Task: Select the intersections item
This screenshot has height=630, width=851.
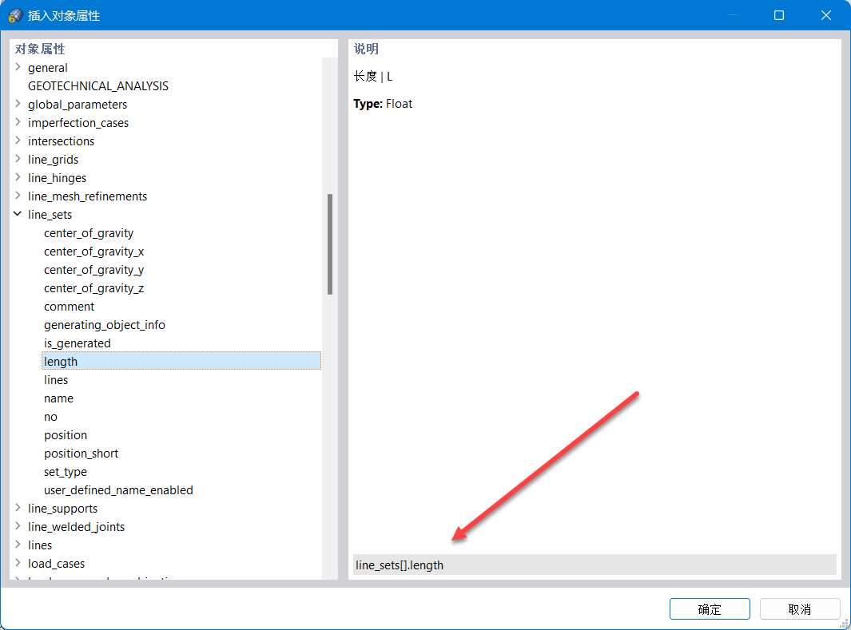Action: click(61, 141)
